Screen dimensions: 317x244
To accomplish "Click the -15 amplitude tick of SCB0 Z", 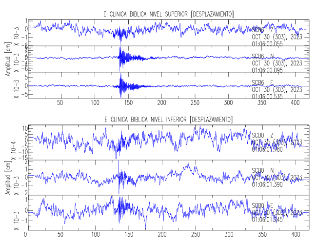I will [23, 158].
